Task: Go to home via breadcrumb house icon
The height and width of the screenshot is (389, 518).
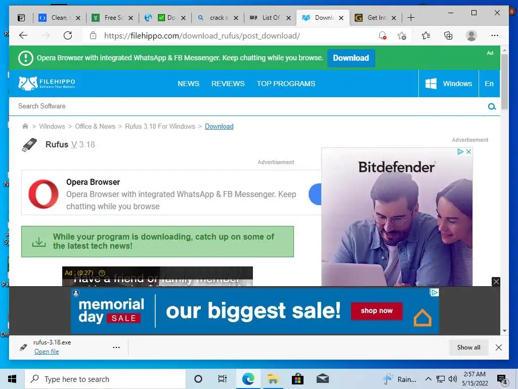Action: coord(25,126)
